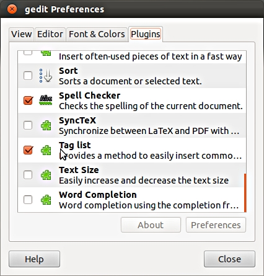This screenshot has height=276, width=264.
Task: Click the Tag list puzzle piece icon
Action: click(x=46, y=150)
